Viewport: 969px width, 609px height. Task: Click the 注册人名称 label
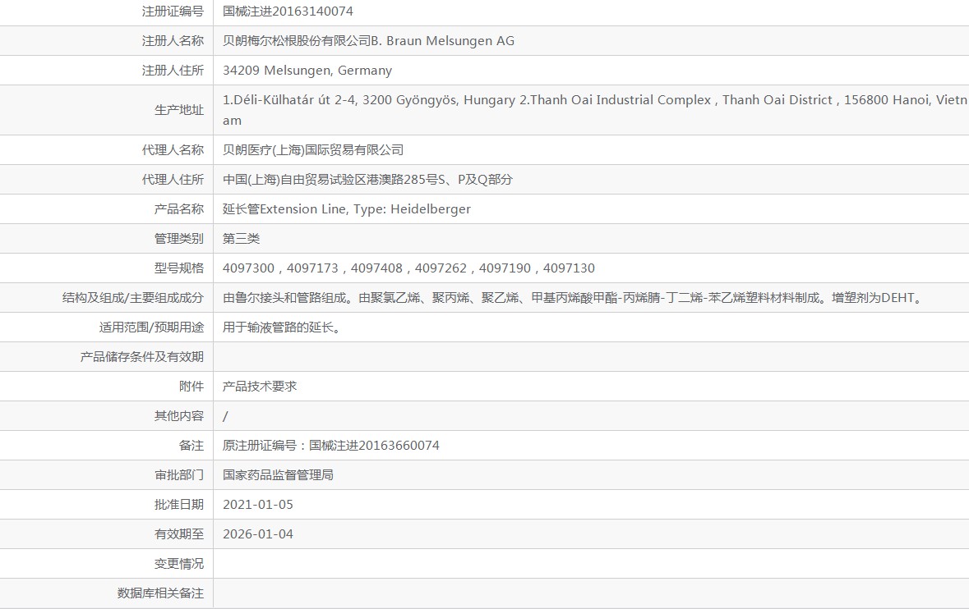(x=173, y=41)
